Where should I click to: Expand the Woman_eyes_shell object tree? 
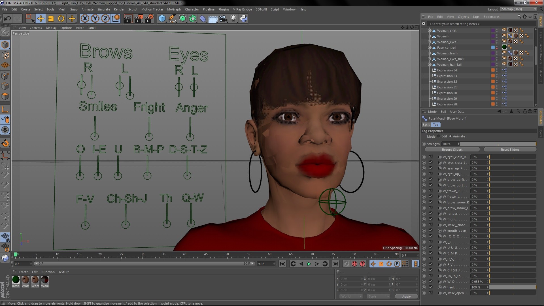(429, 59)
